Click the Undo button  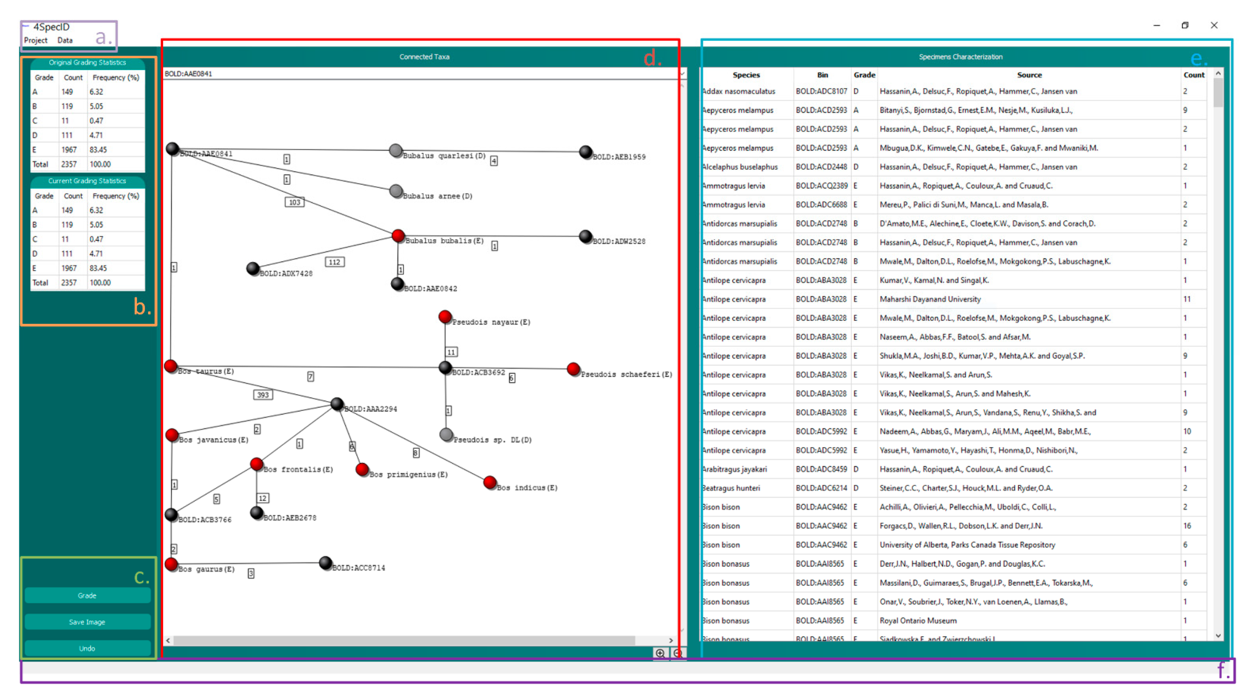pyautogui.click(x=88, y=648)
